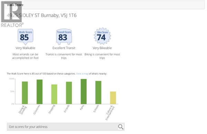
Task: Click the Bike Score 74 gear badge
Action: coord(102,36)
